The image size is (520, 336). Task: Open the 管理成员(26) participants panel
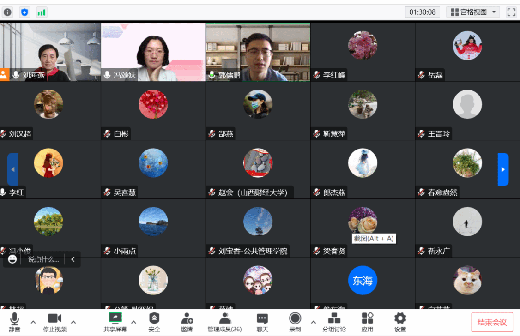coord(224,322)
